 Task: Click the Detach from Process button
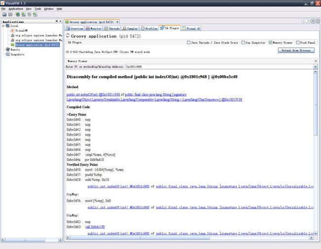[296, 50]
